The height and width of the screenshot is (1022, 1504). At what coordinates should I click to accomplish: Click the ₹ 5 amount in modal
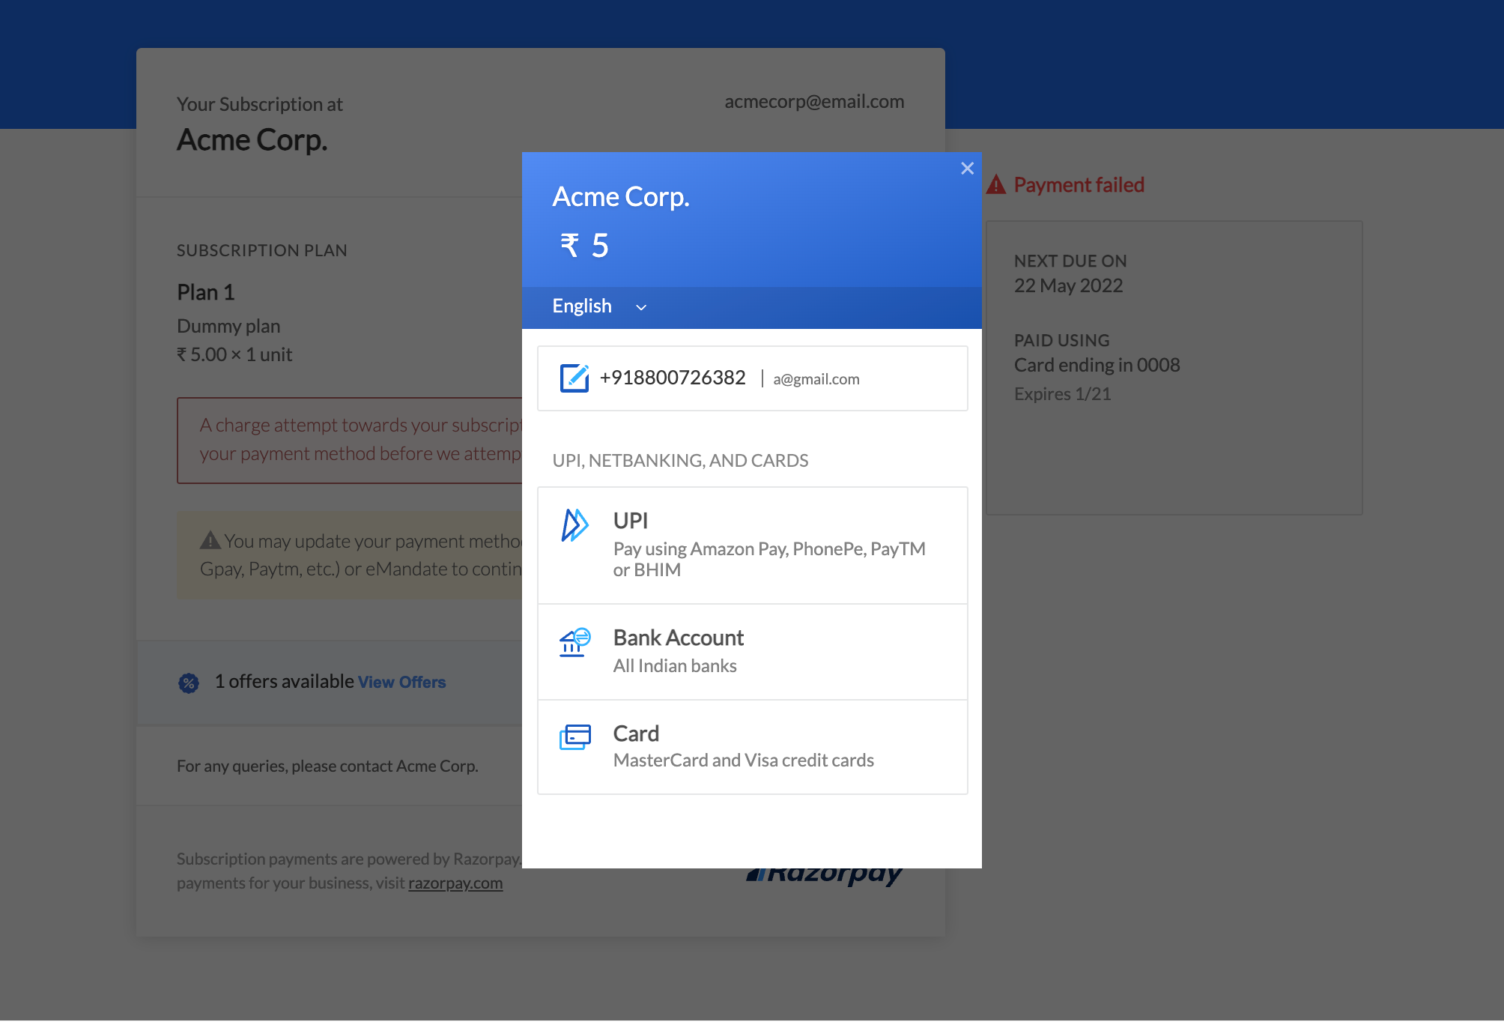(x=584, y=245)
